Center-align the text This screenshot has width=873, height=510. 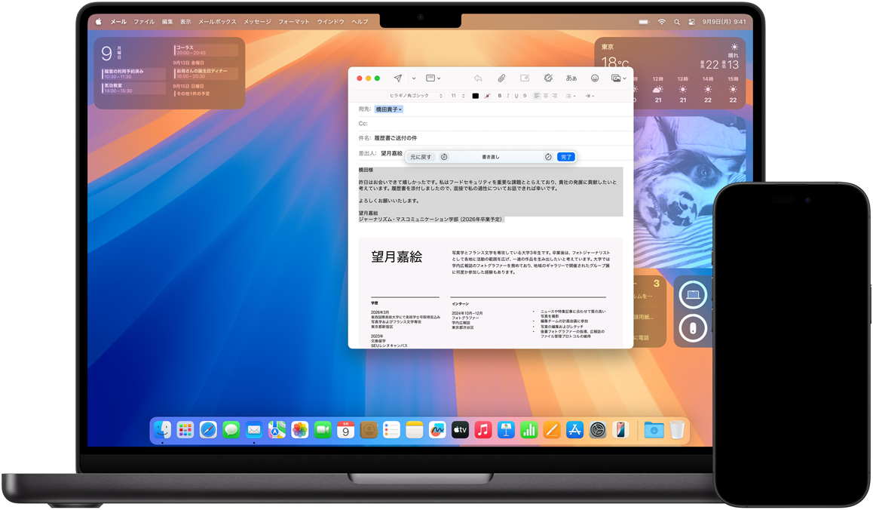point(546,96)
